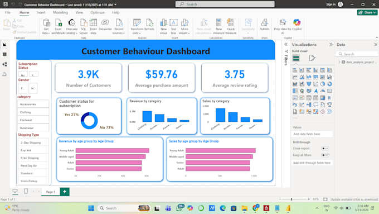Switch to the Insert ribbon tab

coord(41,12)
